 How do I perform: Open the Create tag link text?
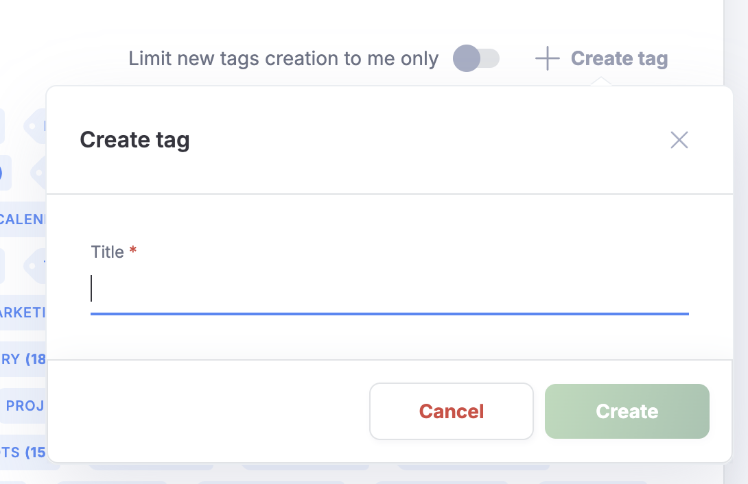click(619, 59)
